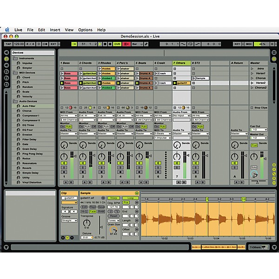Viewport: 279px width, 279px height.
Task: Open the File menu
Action: point(30,30)
